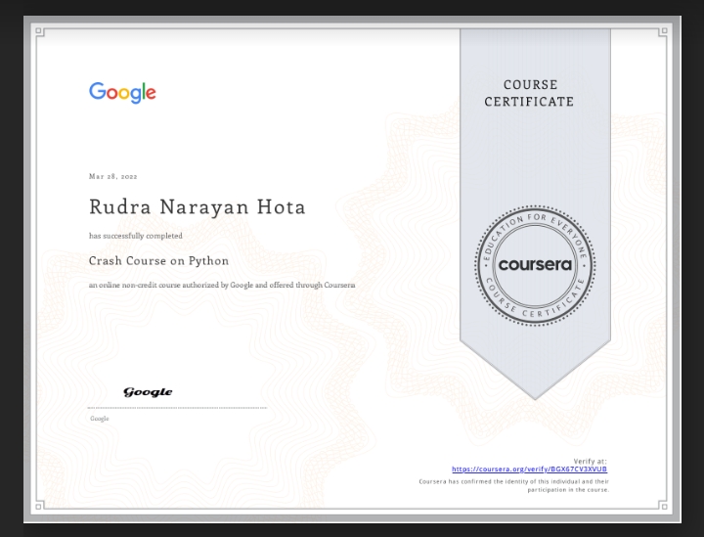Click the "has successfully completed" text

click(135, 236)
